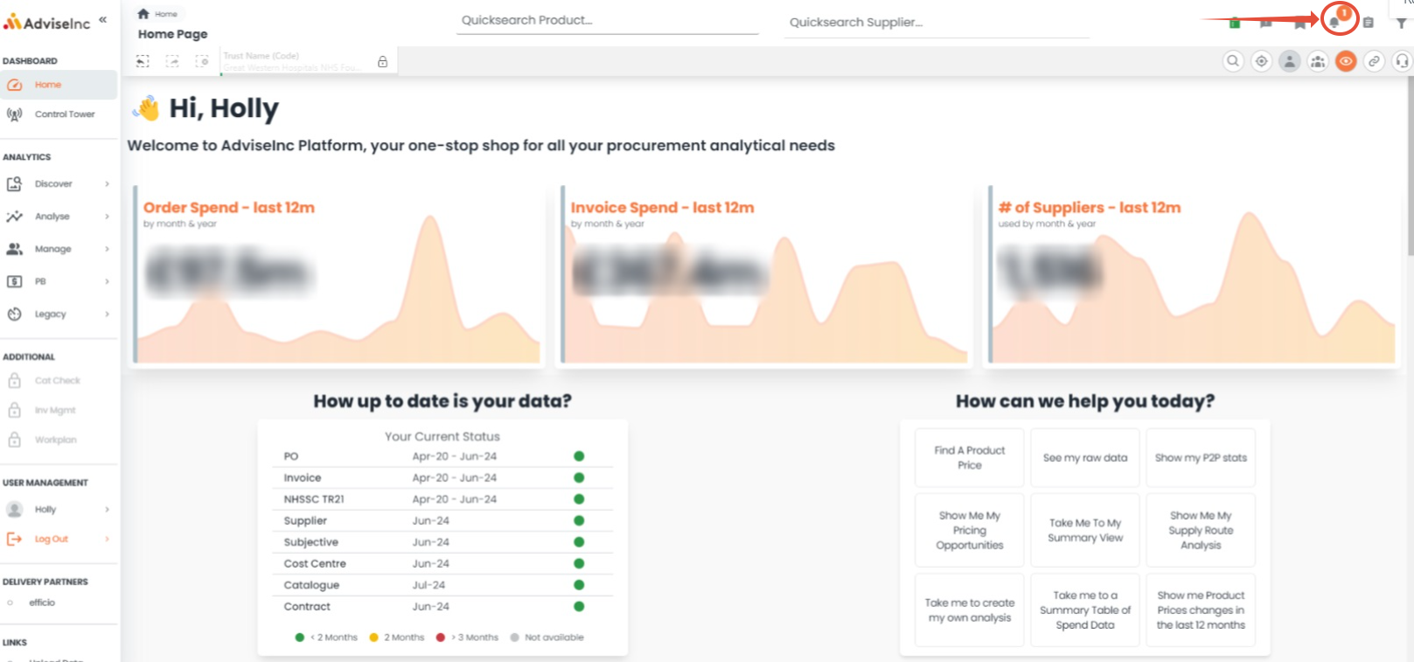Click Show Me My Supply Route Analysis
Viewport: 1414px width, 662px height.
click(1201, 530)
